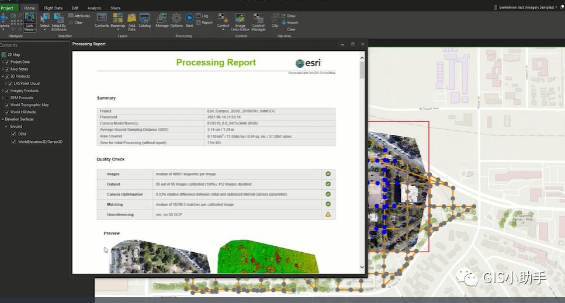
Task: Click the project name value Esri_Campus_2D3D
Action: (x=241, y=111)
